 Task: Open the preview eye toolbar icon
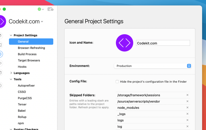(51, 9)
